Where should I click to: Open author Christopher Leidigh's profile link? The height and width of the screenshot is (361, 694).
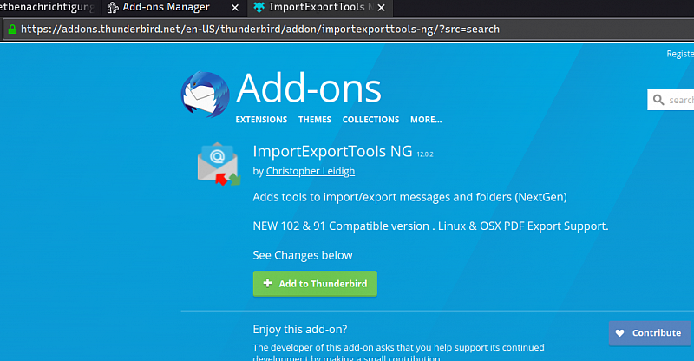point(311,171)
